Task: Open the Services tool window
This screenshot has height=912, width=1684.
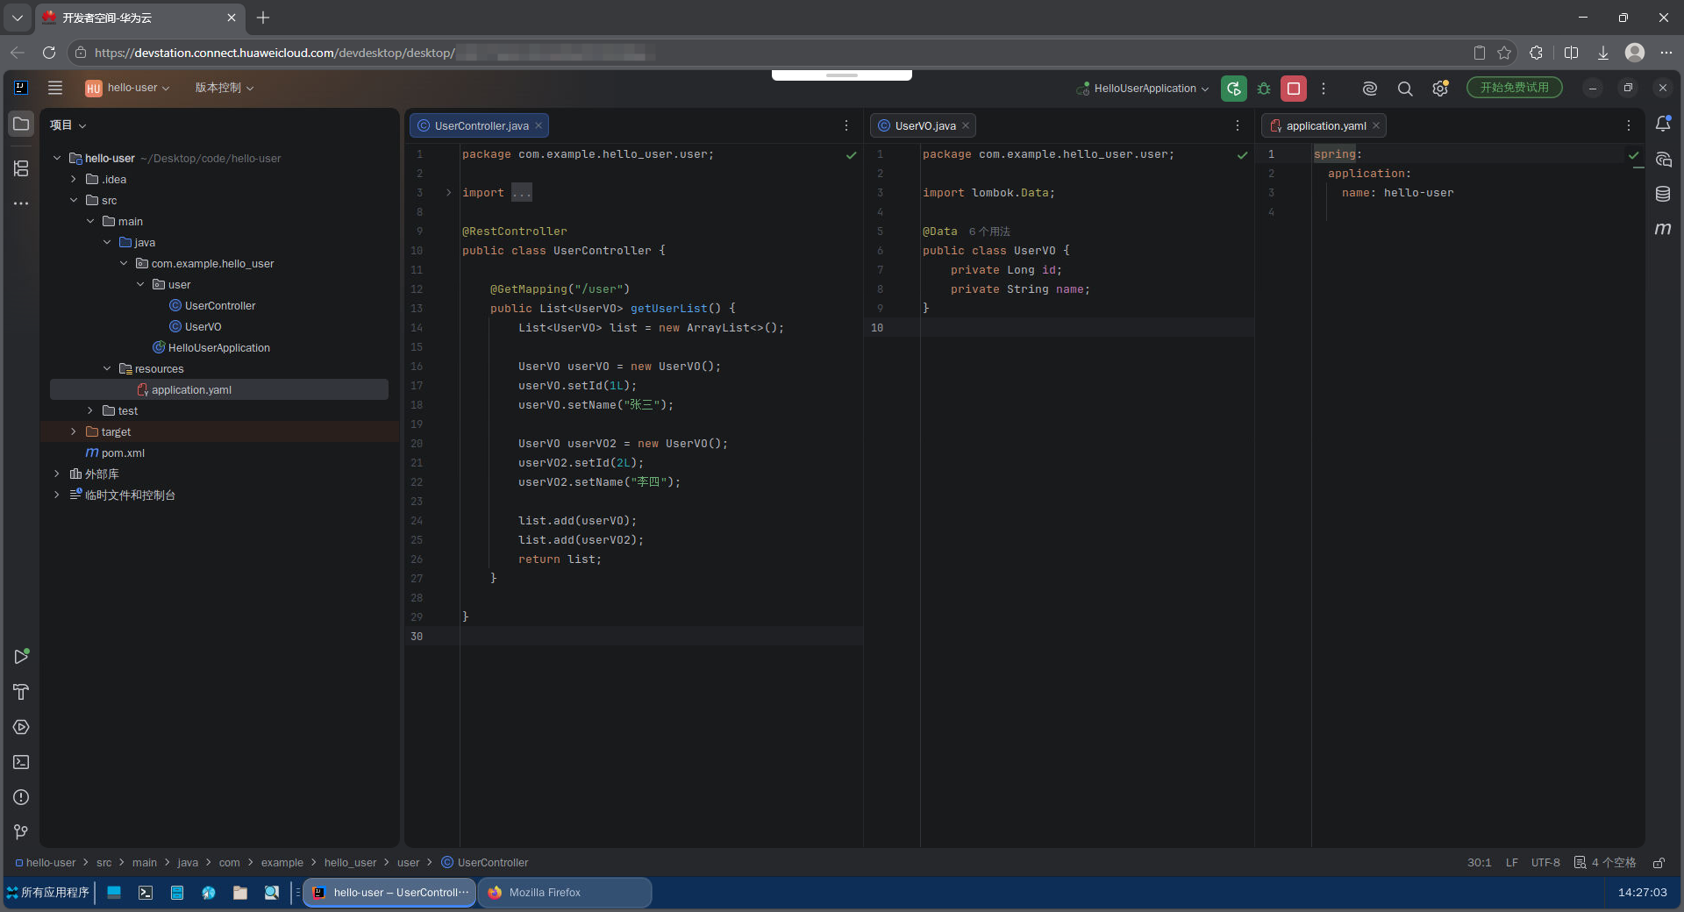Action: [x=21, y=727]
